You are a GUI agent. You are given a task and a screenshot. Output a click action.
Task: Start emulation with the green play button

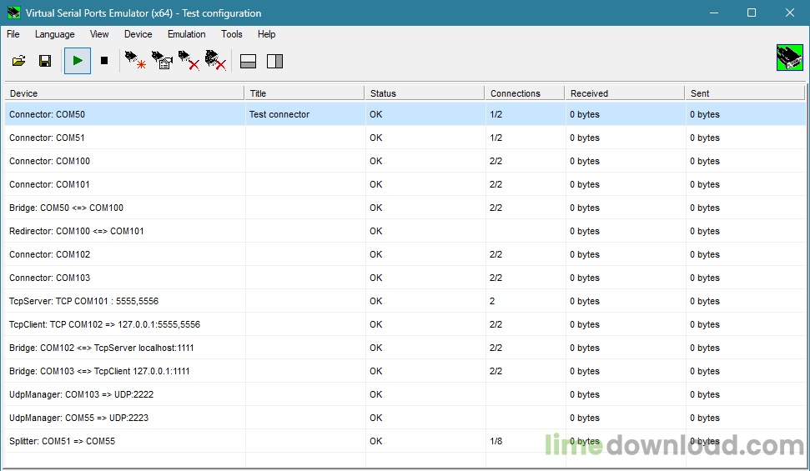pos(78,61)
